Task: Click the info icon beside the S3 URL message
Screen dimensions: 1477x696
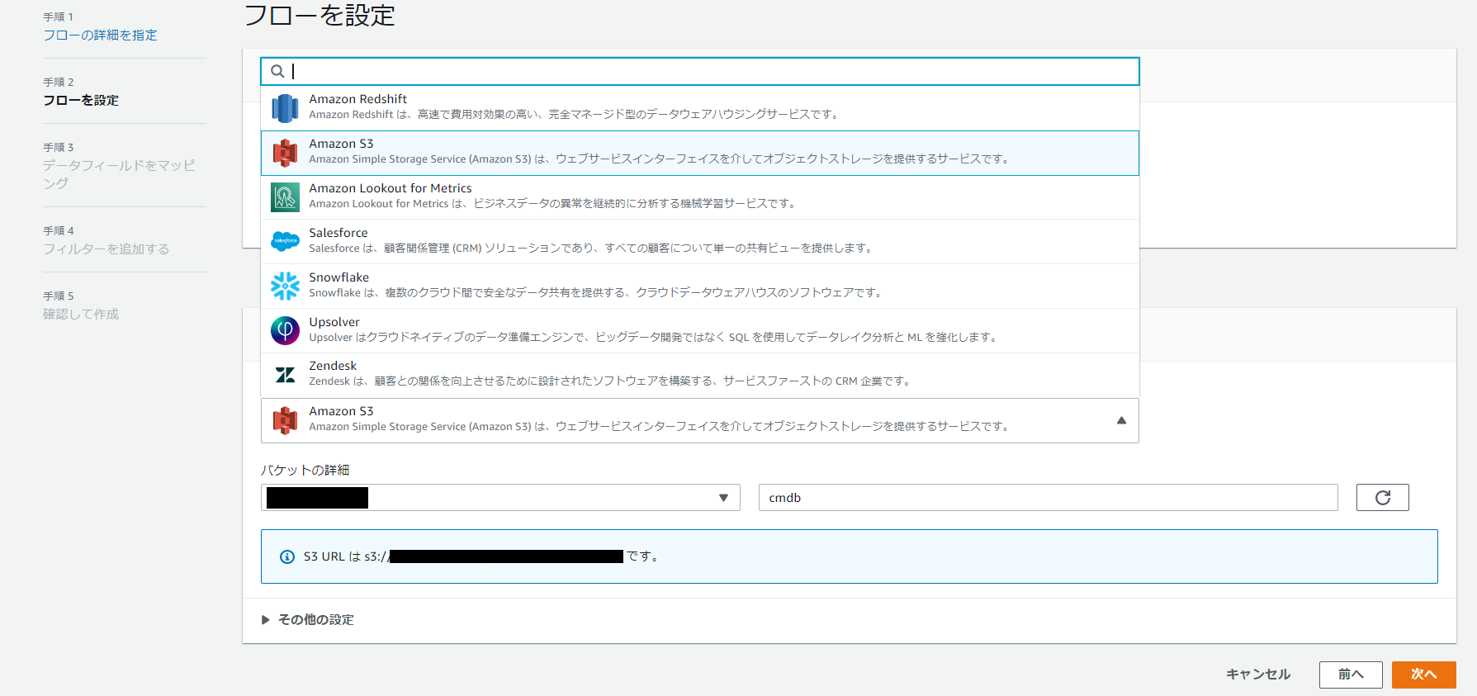Action: click(287, 556)
